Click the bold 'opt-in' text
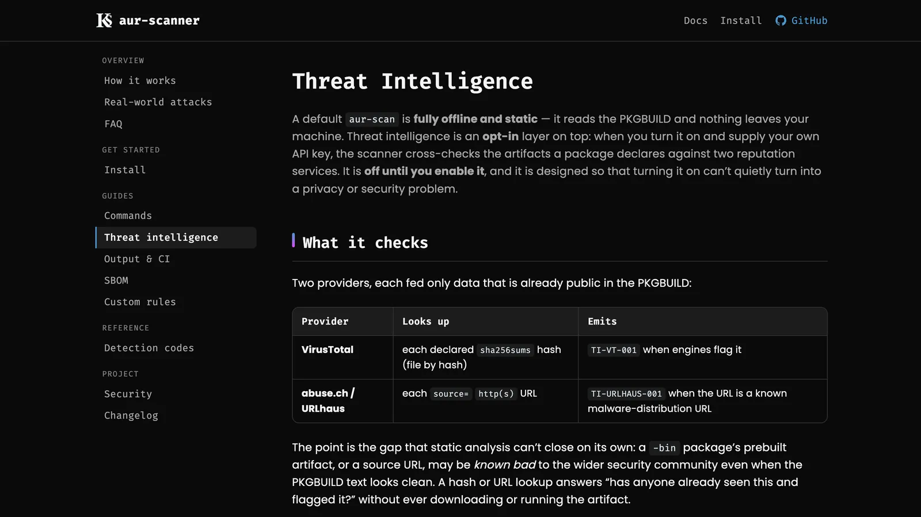 [x=500, y=136]
